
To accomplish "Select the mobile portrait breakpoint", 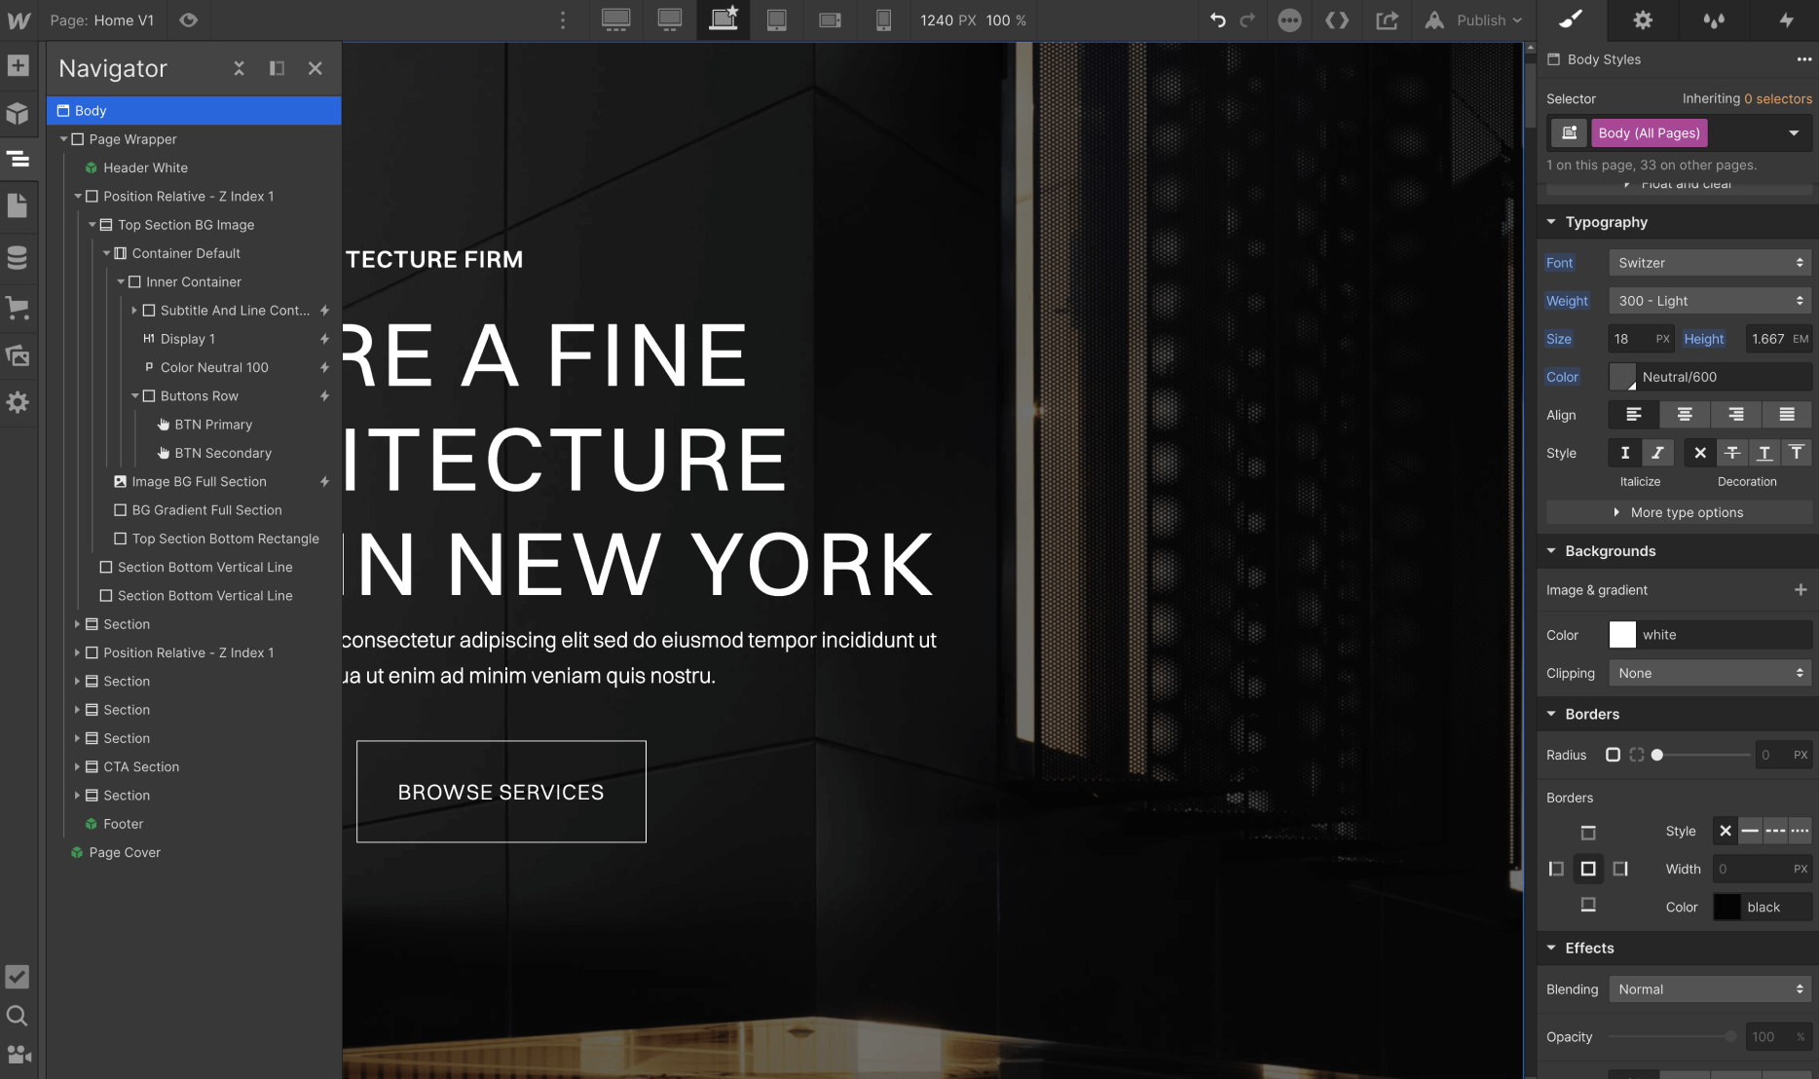I will pos(883,19).
